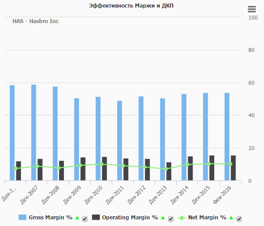Click the blue Gross Margin legend swatch
This screenshot has width=264, height=226.
(22, 217)
